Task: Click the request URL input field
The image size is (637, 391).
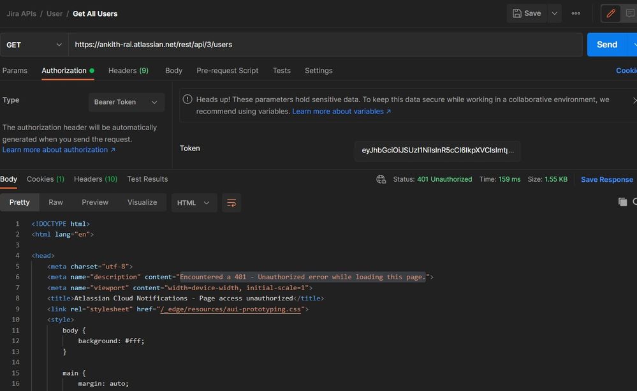Action: [325, 45]
